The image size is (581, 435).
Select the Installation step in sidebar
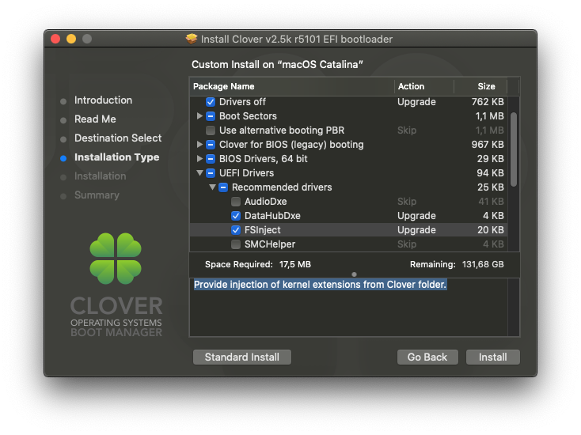pos(100,176)
